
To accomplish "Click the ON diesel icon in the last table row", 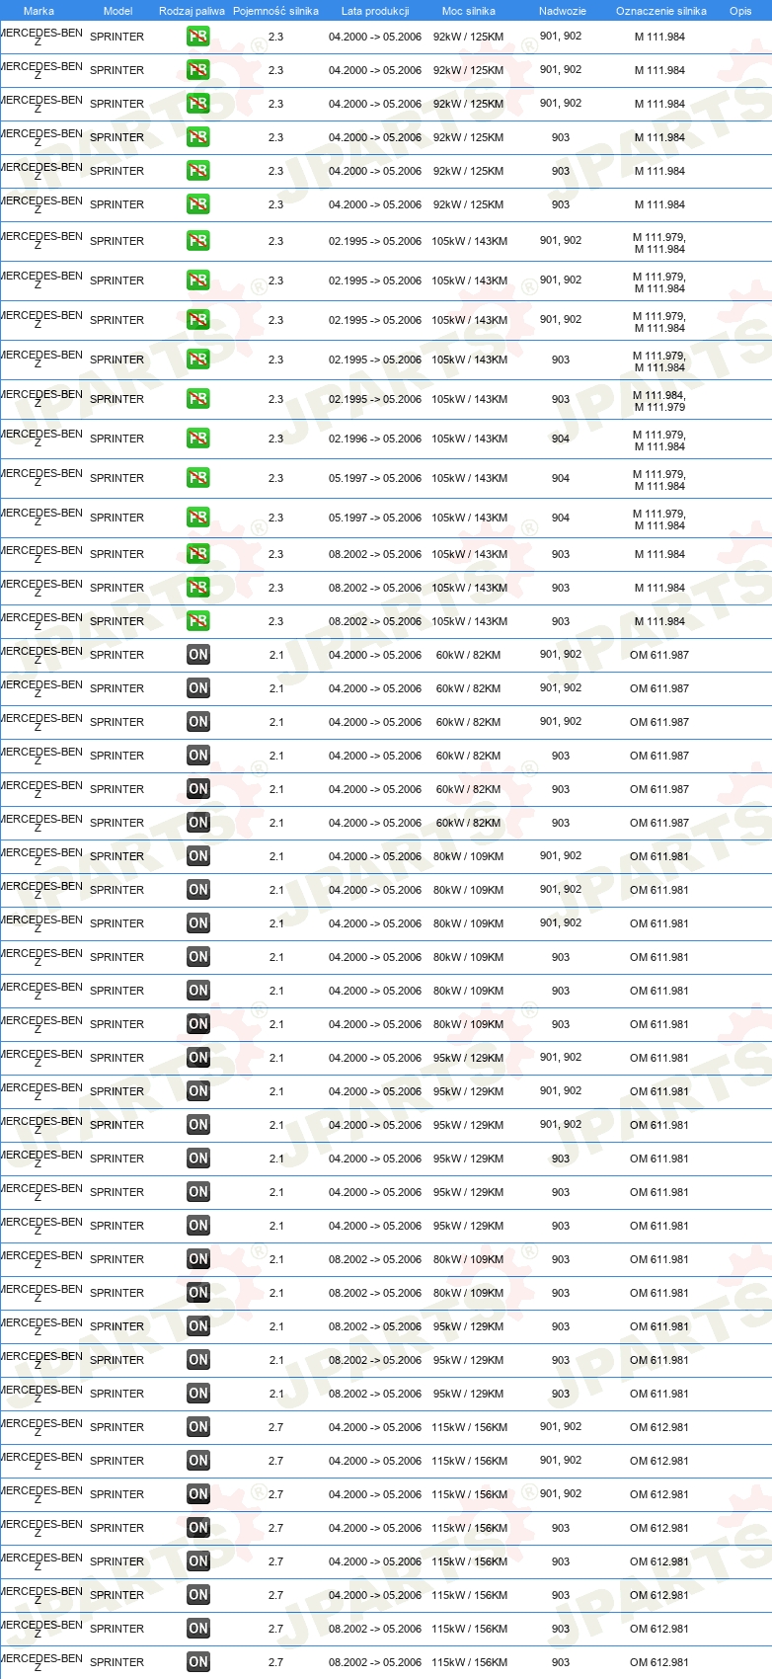I will click(x=198, y=1662).
